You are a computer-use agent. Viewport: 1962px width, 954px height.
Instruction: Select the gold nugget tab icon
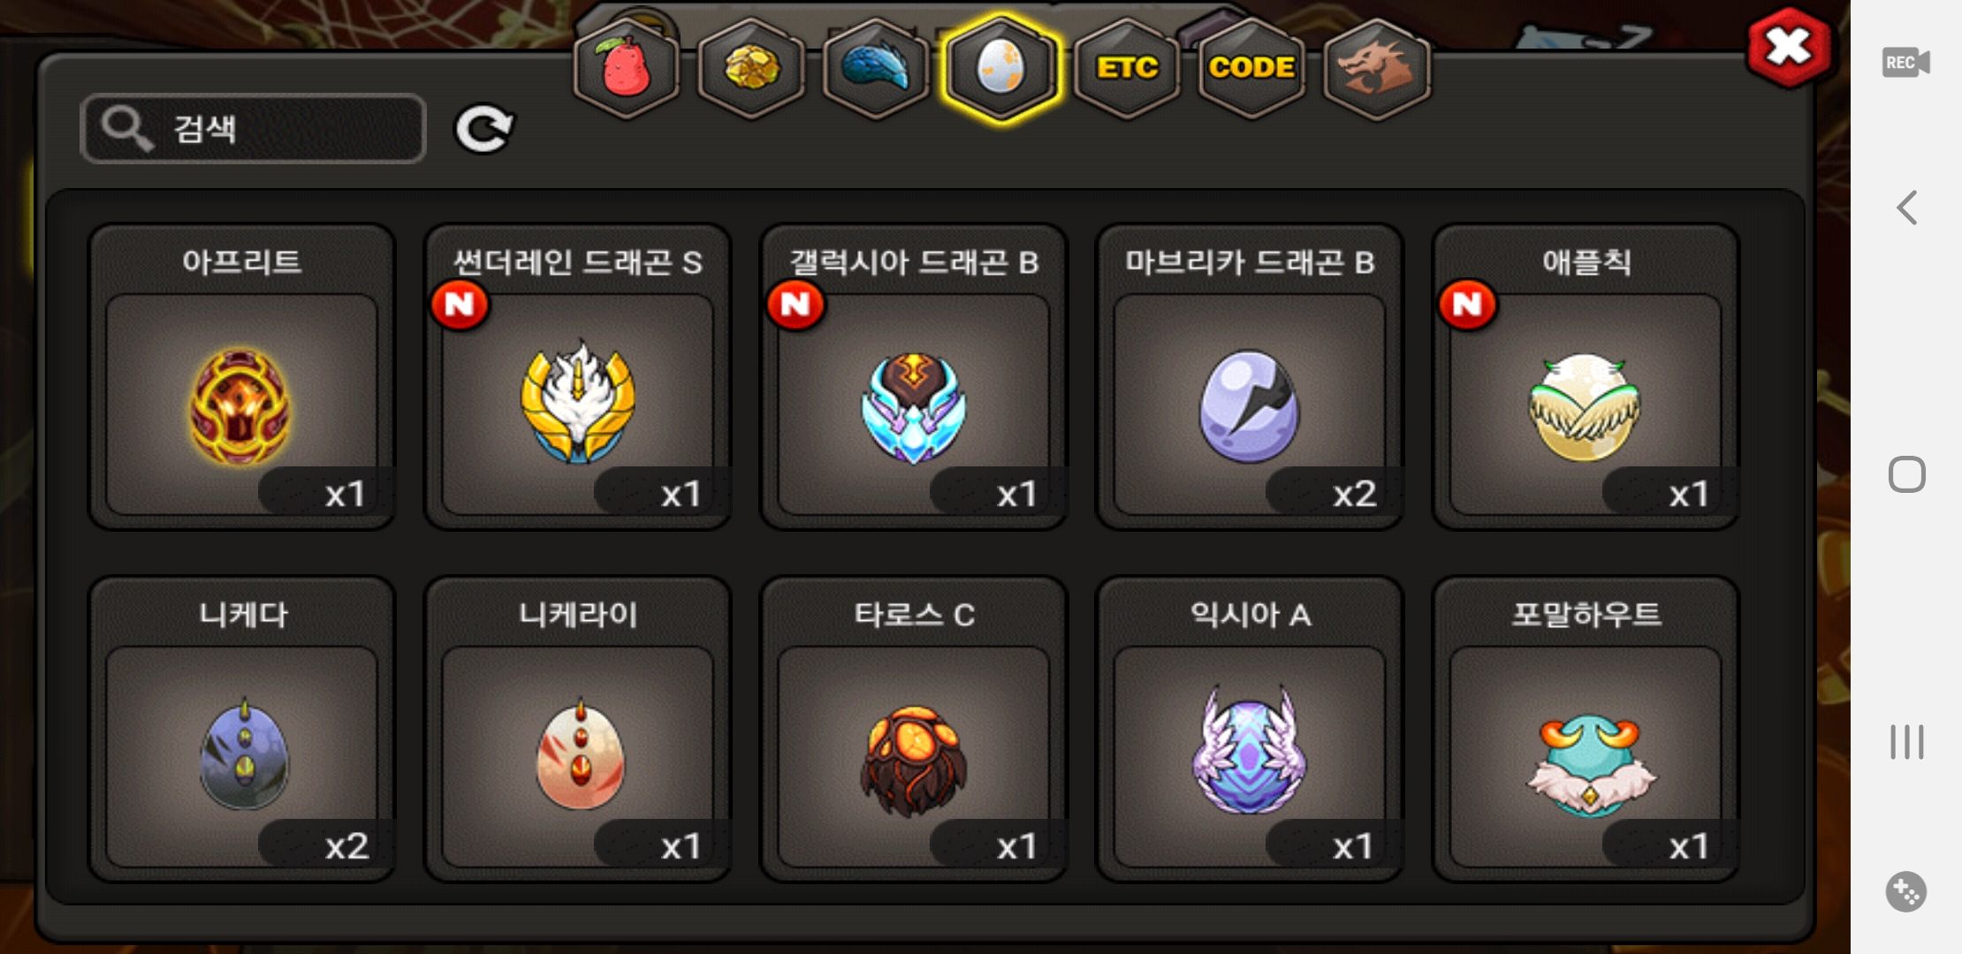click(751, 68)
